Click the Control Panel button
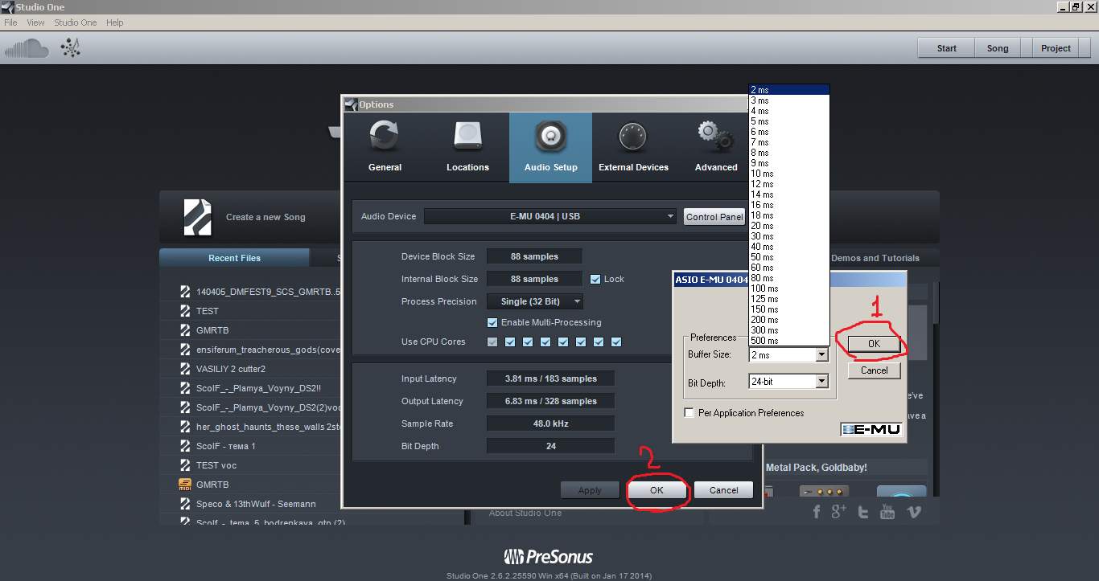The height and width of the screenshot is (581, 1099). (714, 217)
